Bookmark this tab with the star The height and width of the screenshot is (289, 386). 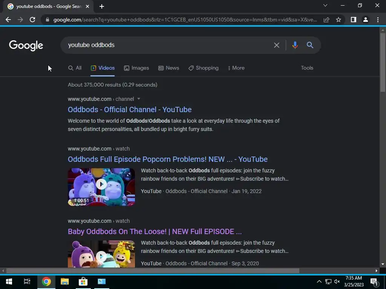click(x=339, y=20)
